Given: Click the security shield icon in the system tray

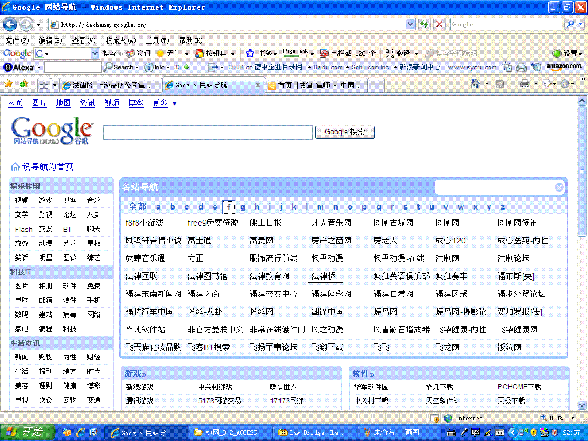Looking at the screenshot, I should tap(533, 432).
